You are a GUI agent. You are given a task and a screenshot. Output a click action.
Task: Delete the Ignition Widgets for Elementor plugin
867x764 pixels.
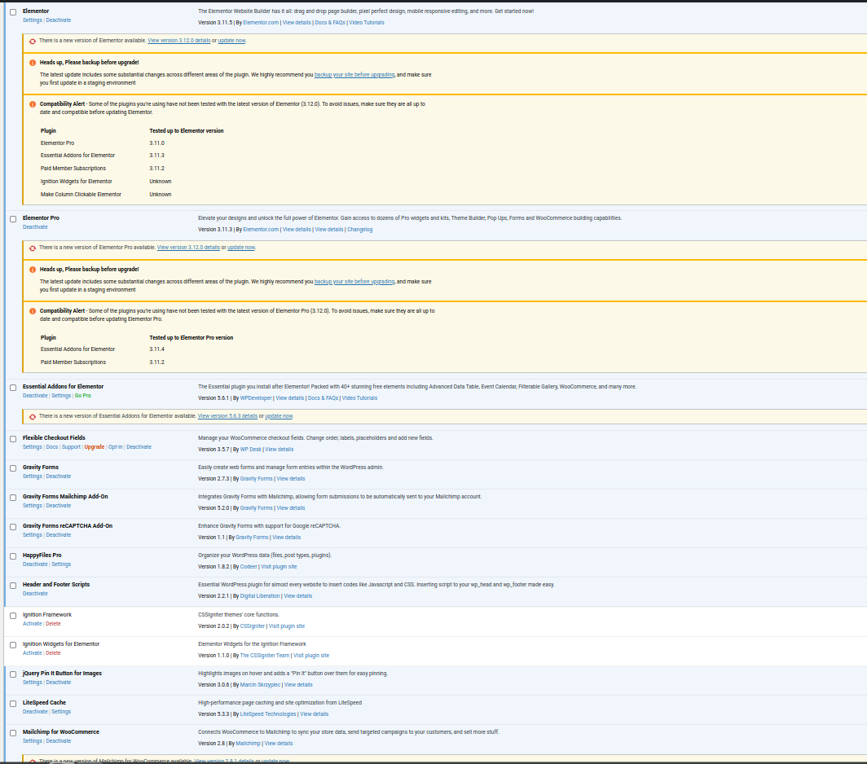[x=53, y=653]
